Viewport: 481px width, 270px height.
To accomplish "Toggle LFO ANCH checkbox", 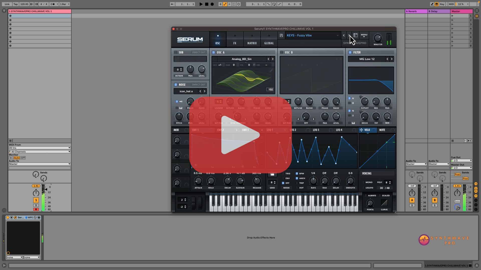I will tap(297, 178).
